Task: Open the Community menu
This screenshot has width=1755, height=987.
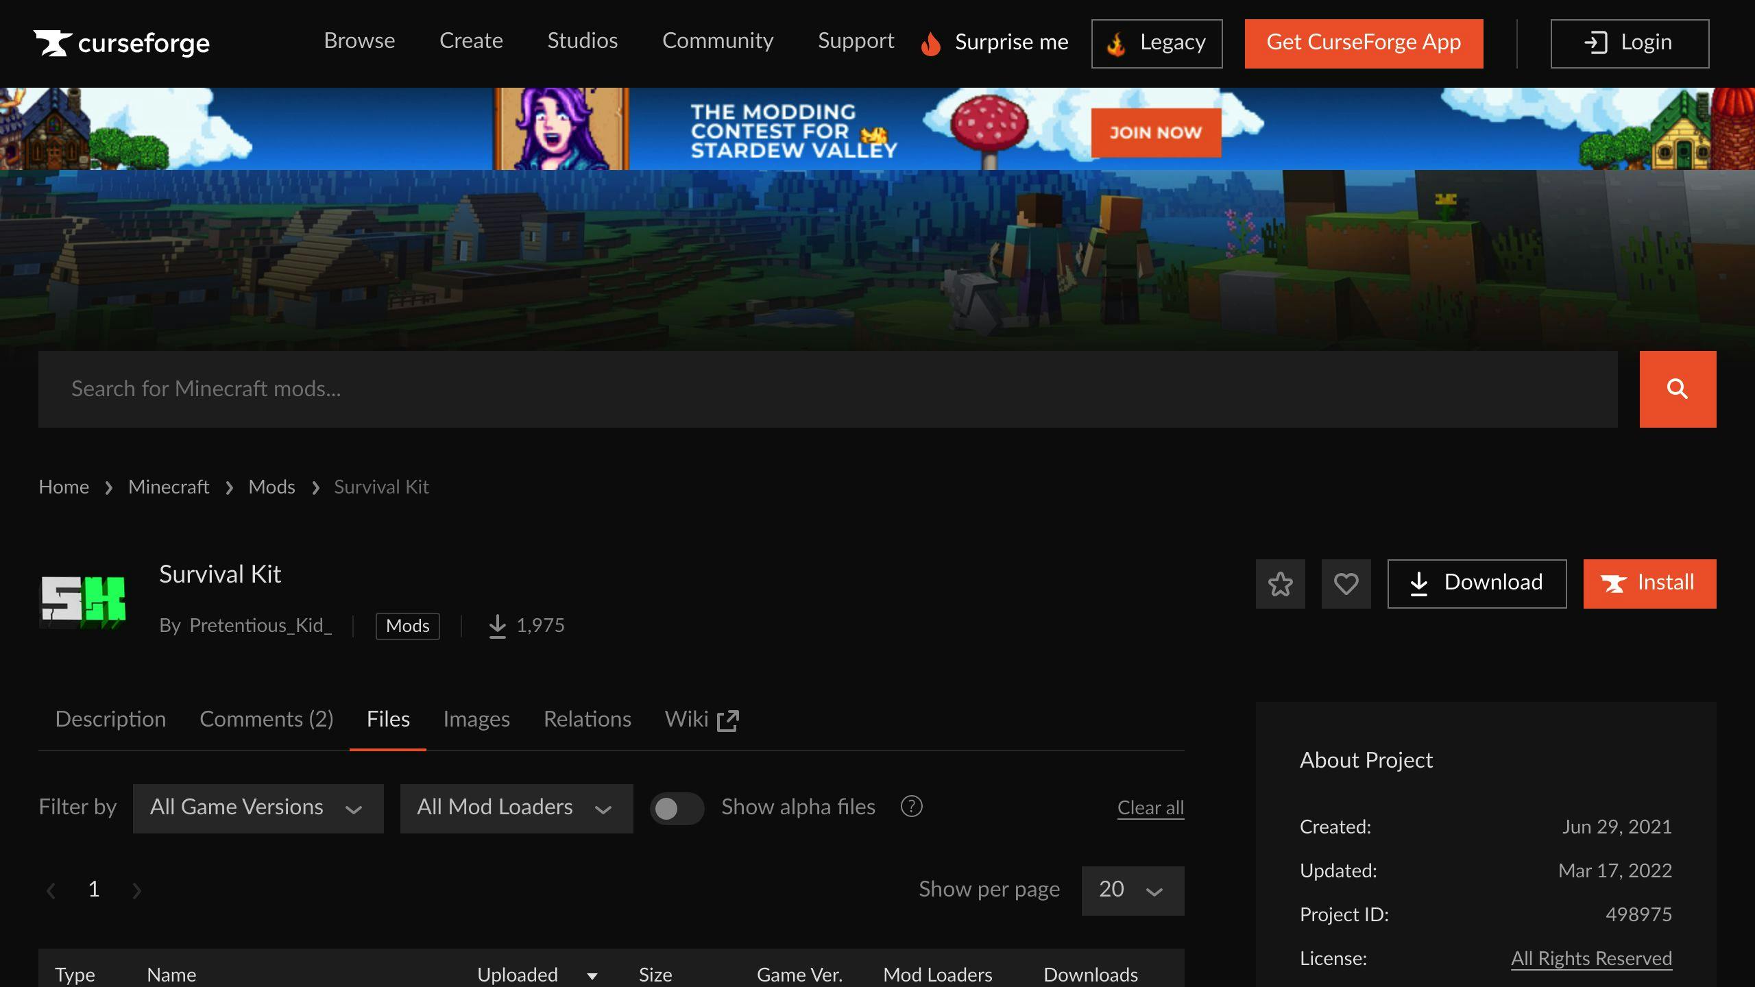Action: pos(717,41)
